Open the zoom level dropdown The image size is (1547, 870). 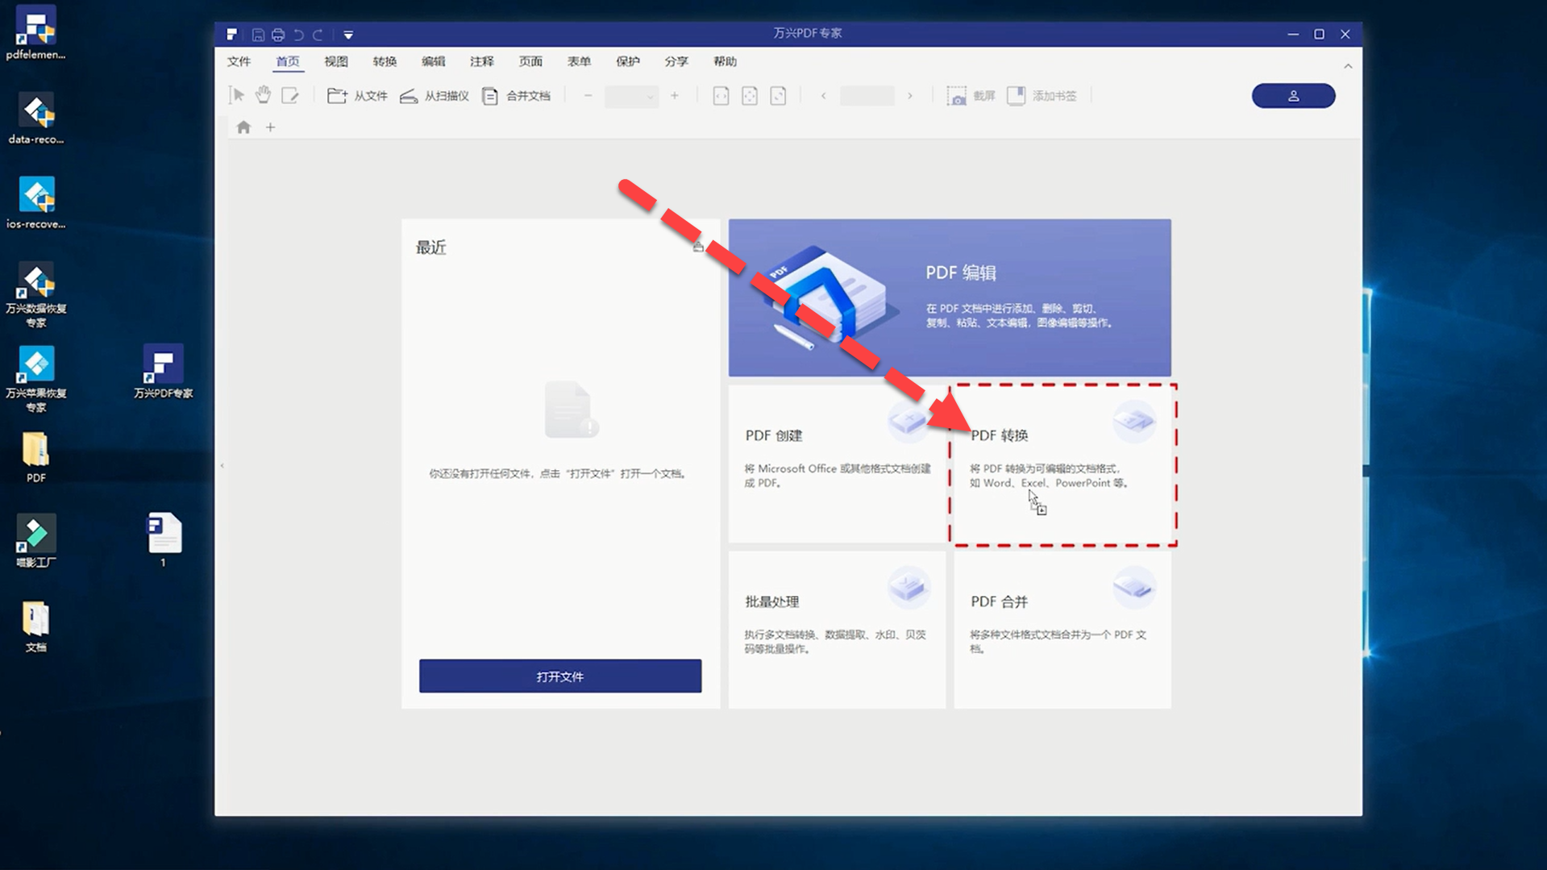point(631,96)
